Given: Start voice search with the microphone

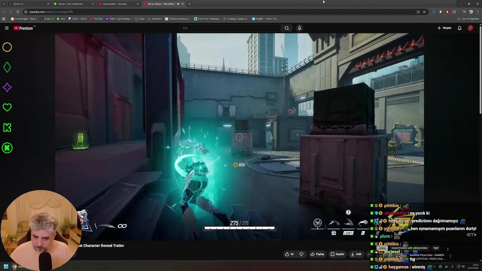Looking at the screenshot, I should tap(299, 28).
